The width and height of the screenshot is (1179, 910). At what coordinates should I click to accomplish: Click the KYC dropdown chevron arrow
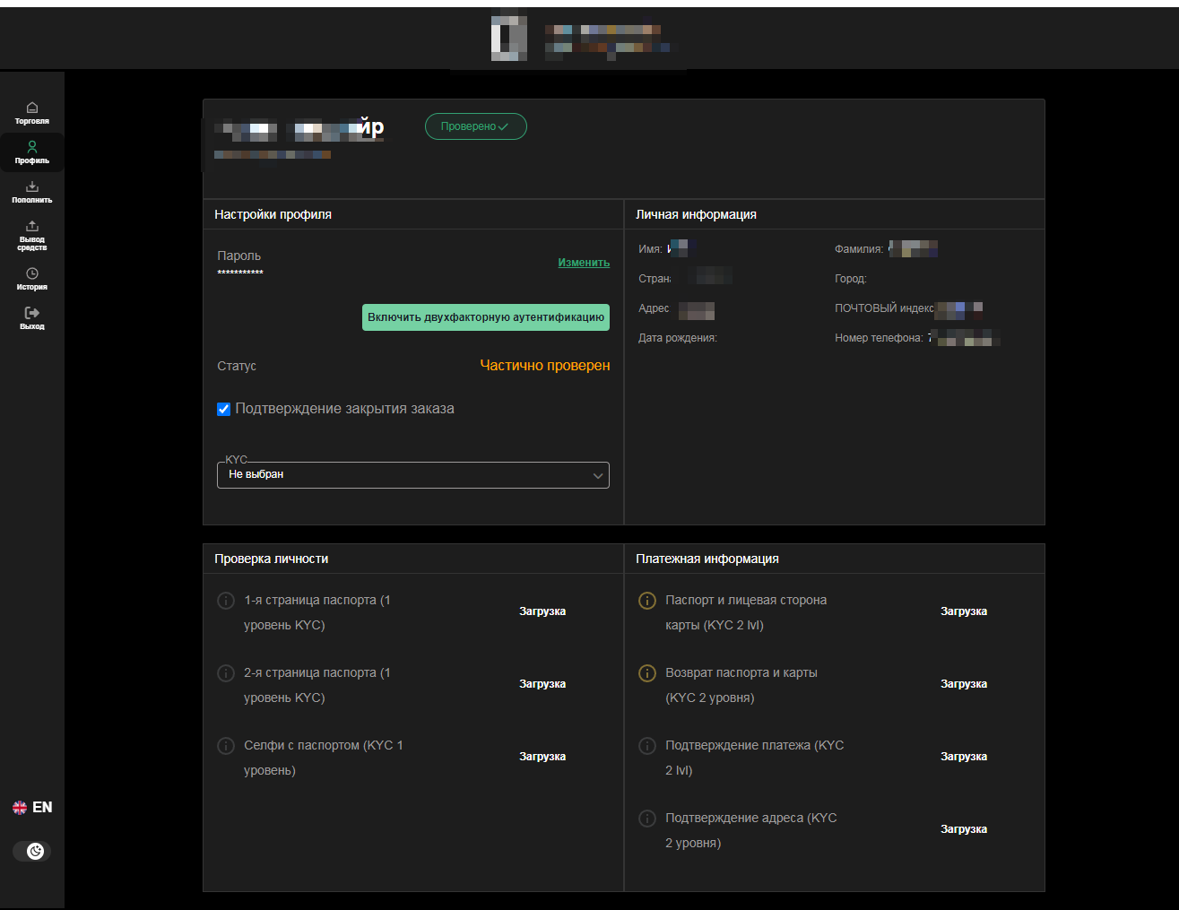(x=598, y=476)
